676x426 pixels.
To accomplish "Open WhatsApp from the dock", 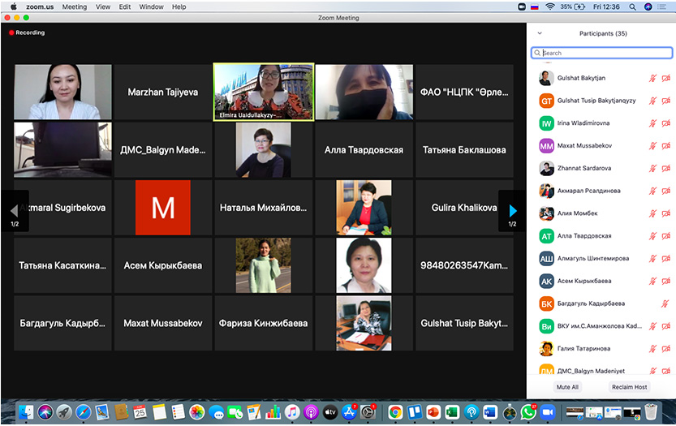I will click(528, 411).
